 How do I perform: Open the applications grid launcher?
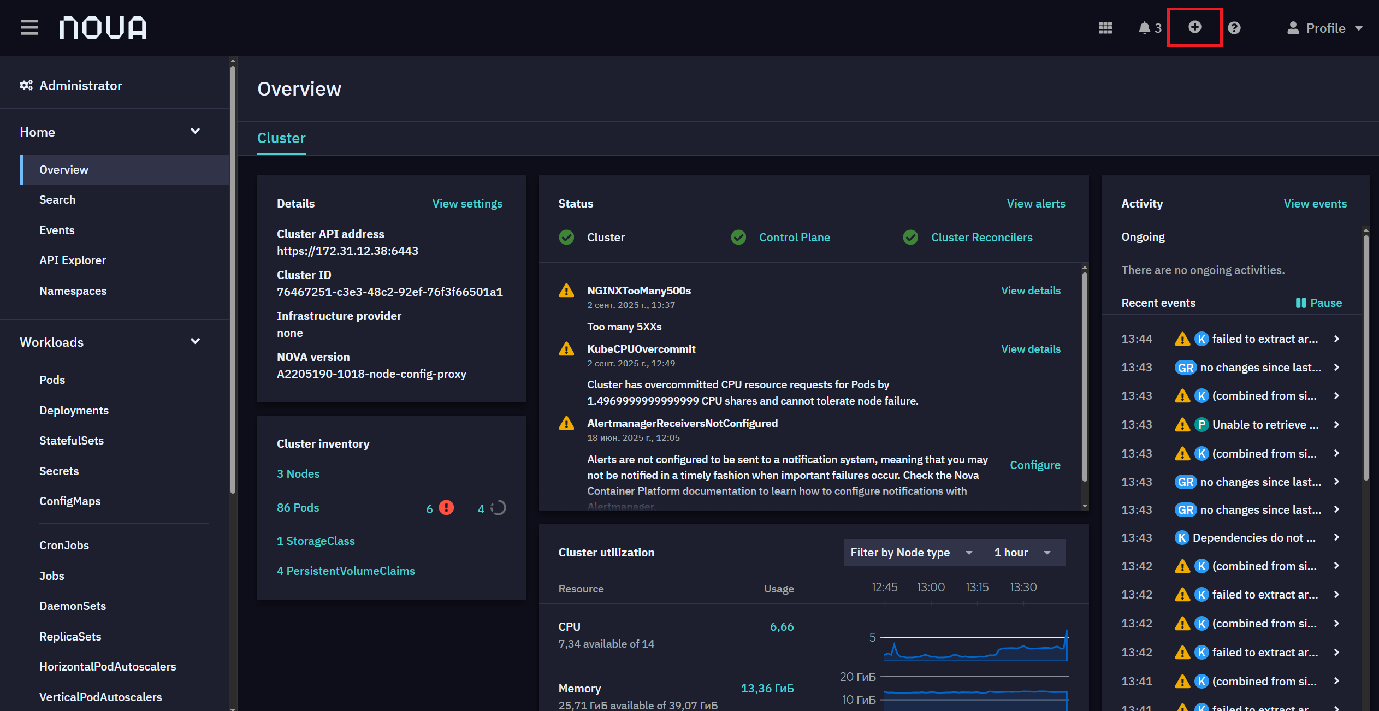(1105, 28)
